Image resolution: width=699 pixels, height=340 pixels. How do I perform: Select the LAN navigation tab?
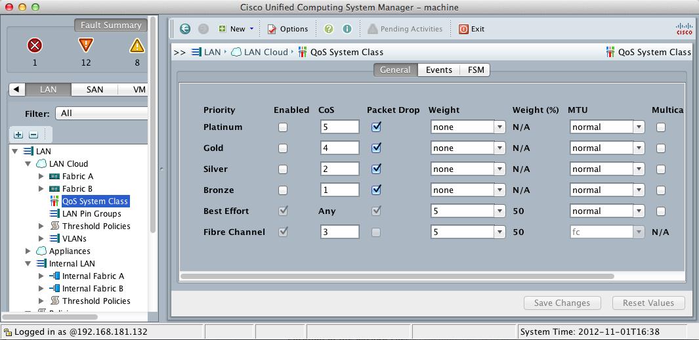click(x=48, y=89)
